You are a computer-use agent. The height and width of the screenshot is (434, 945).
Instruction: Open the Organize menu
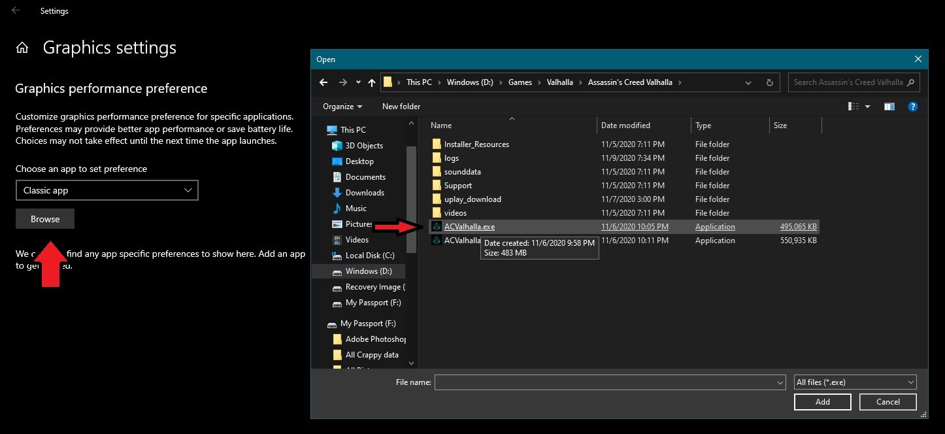342,107
